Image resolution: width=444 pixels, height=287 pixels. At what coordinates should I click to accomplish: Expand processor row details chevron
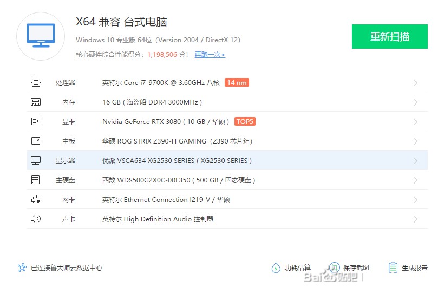tap(416, 83)
